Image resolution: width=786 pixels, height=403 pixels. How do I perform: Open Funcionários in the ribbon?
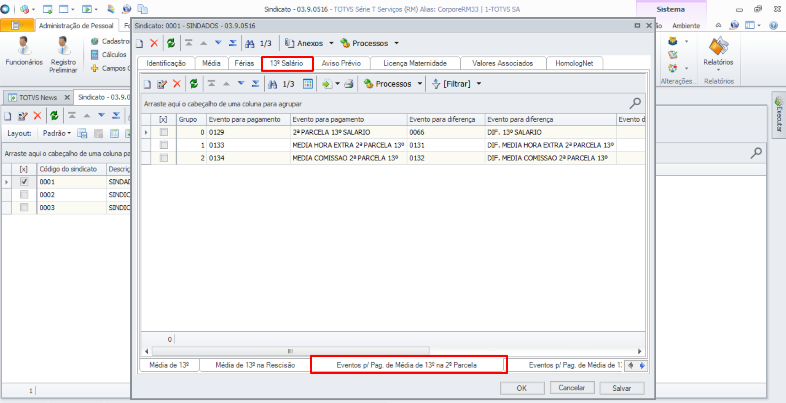coord(24,51)
